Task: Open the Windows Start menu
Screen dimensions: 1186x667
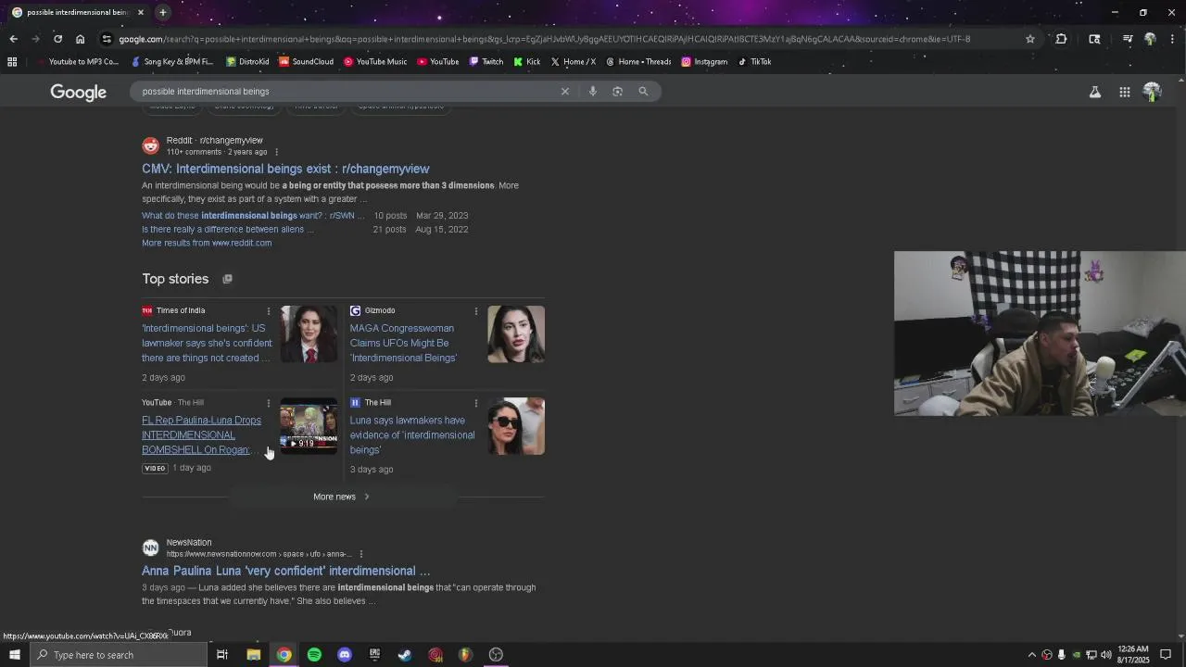Action: (x=14, y=655)
